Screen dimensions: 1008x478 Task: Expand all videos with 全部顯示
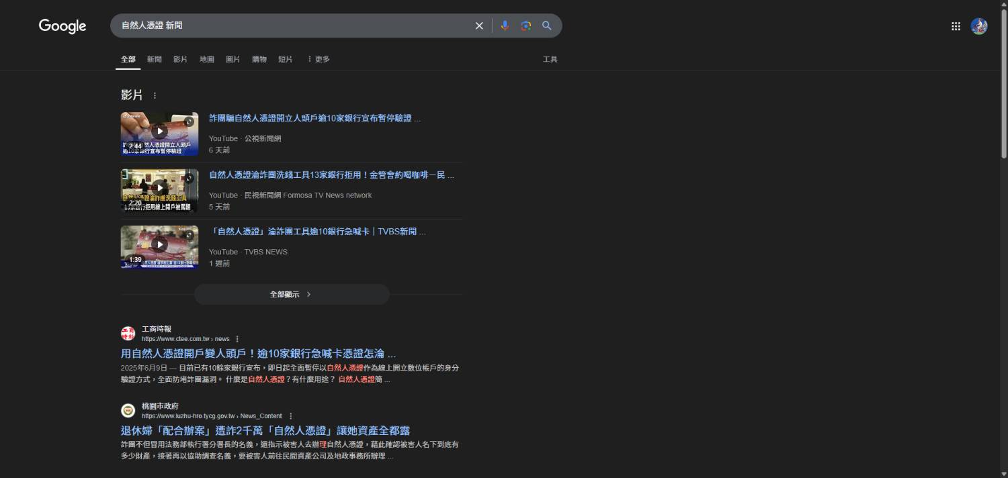tap(292, 294)
